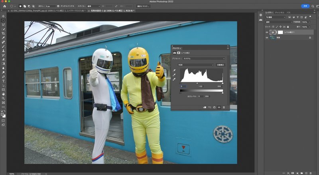The image size is (319, 175).
Task: Click the previous-state icon in Properties
Action: click(x=210, y=107)
